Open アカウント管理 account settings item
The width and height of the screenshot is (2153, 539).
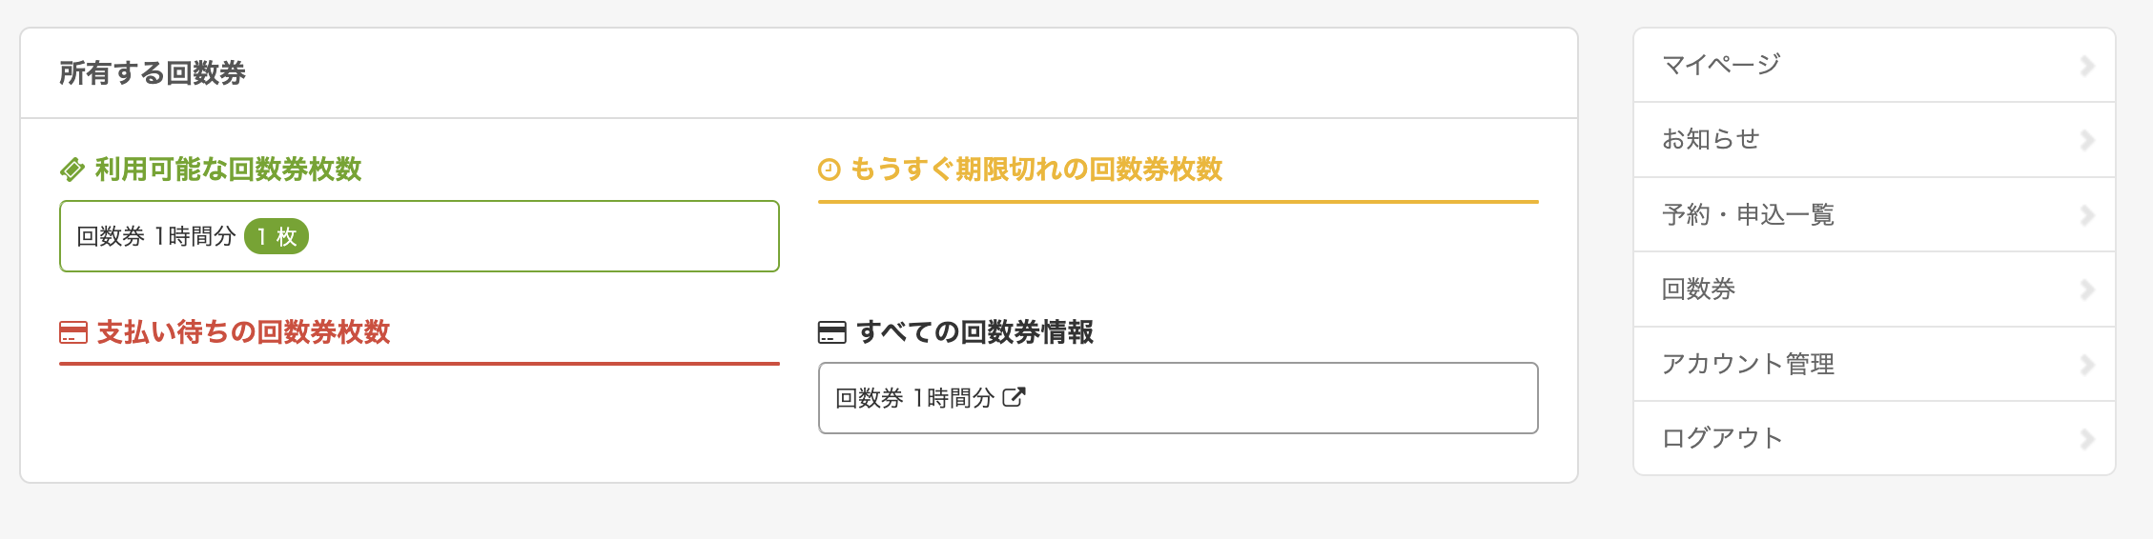pos(1749,364)
